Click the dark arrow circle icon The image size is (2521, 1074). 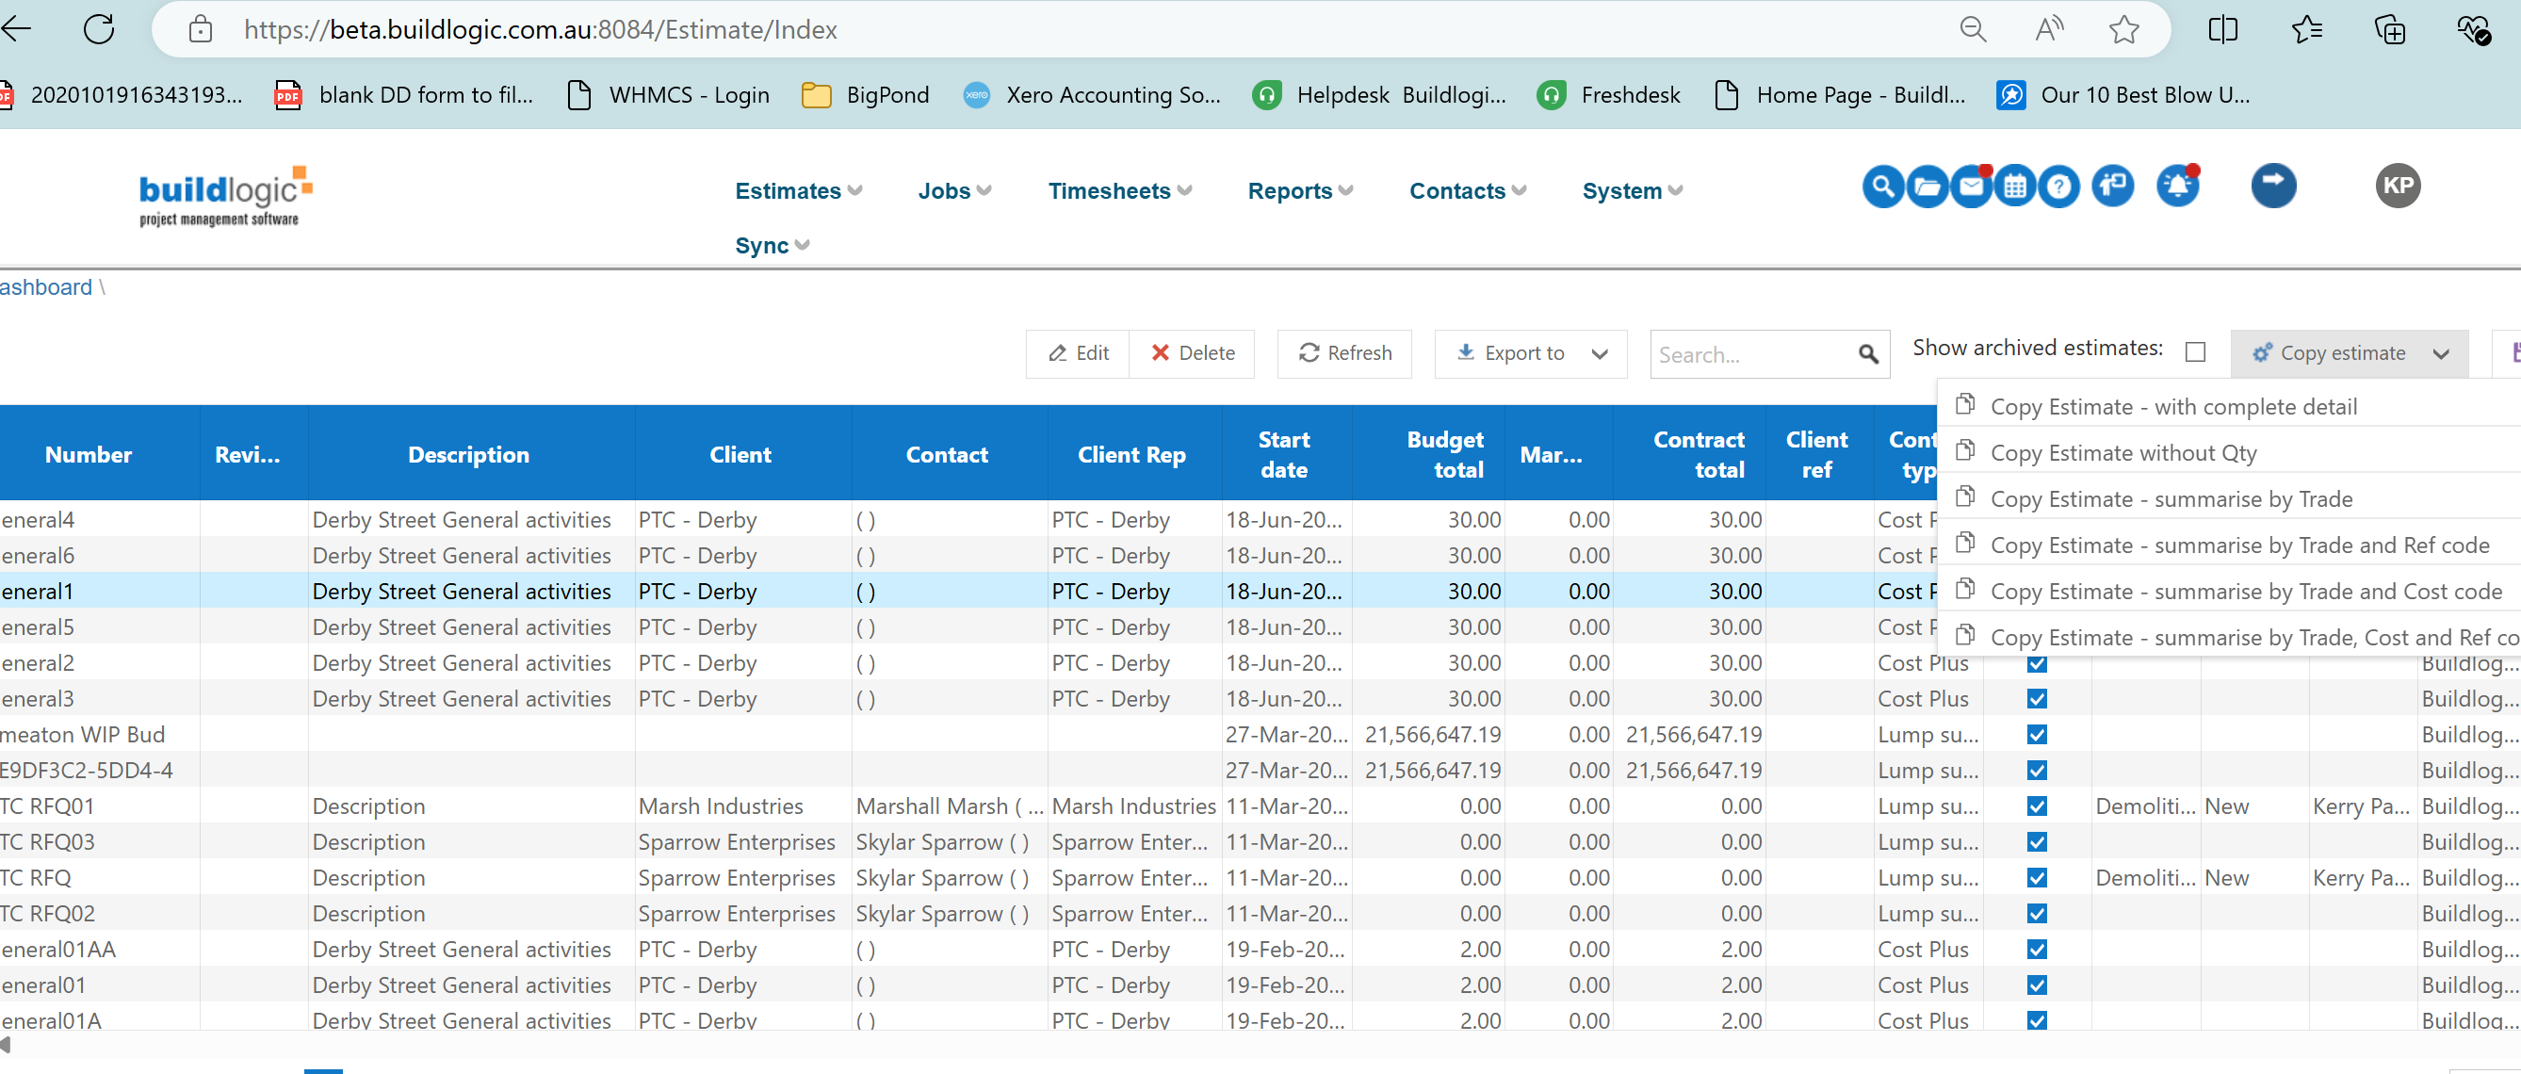click(2272, 186)
